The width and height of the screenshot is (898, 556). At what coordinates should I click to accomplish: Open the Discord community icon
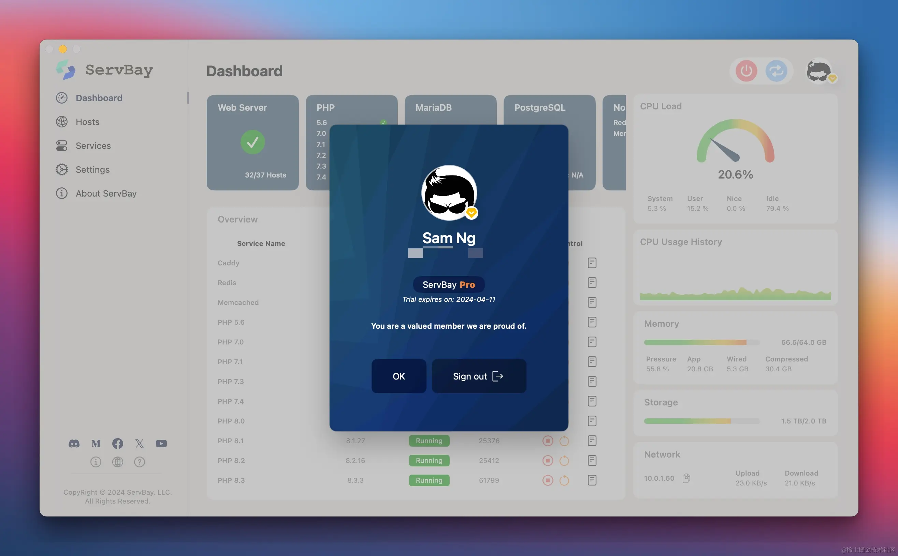tap(74, 444)
